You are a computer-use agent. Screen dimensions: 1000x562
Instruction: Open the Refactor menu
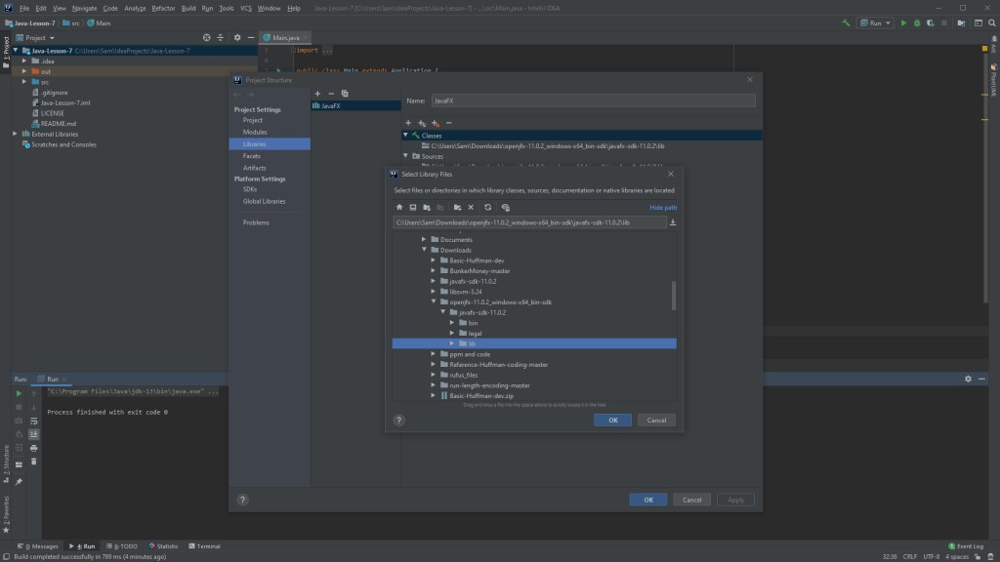tap(163, 8)
